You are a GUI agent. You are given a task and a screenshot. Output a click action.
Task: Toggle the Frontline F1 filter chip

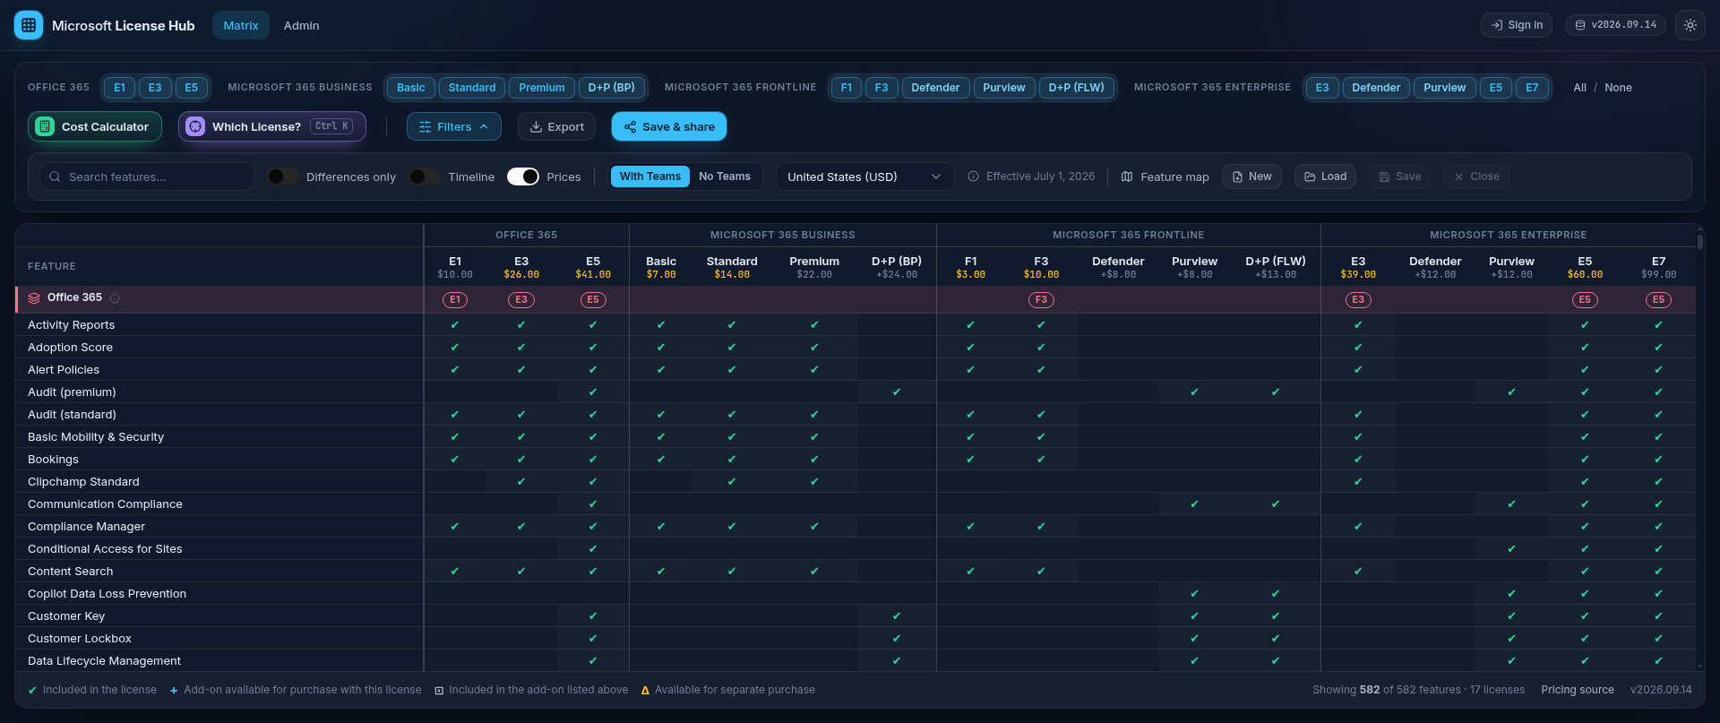pos(847,87)
